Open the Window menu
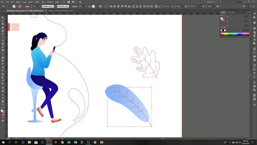 [x=50, y=2]
